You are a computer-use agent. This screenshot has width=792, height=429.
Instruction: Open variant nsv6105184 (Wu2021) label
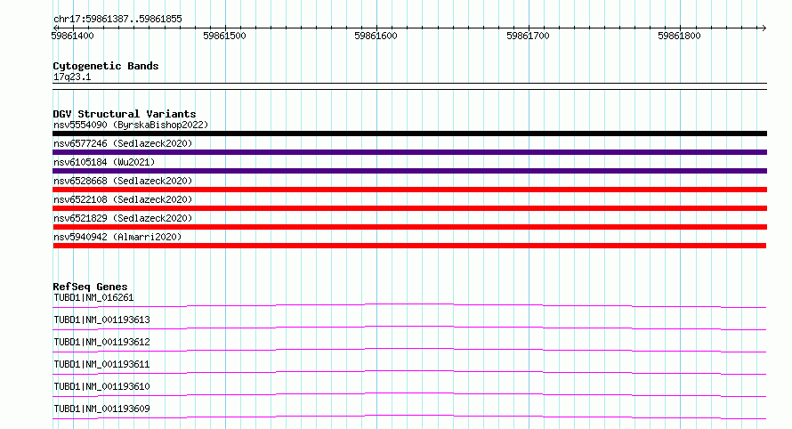pos(104,162)
